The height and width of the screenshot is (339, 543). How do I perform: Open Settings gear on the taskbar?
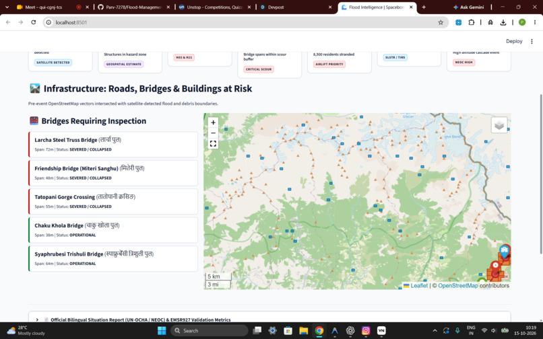(273, 331)
